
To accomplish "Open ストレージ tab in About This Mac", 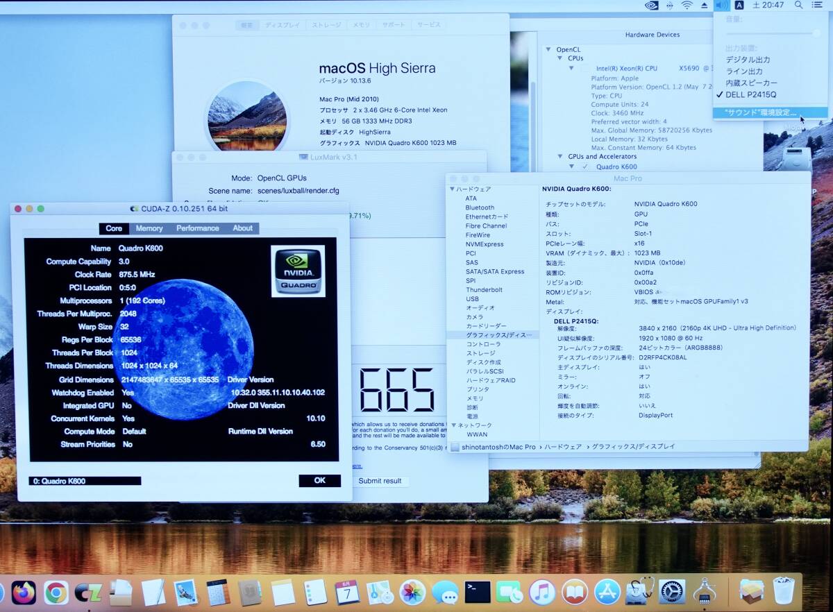I will click(x=326, y=25).
